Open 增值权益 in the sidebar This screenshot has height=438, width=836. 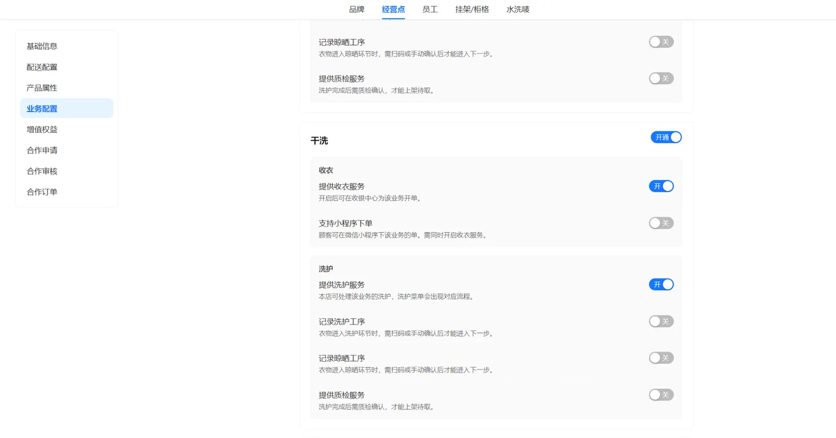point(66,129)
